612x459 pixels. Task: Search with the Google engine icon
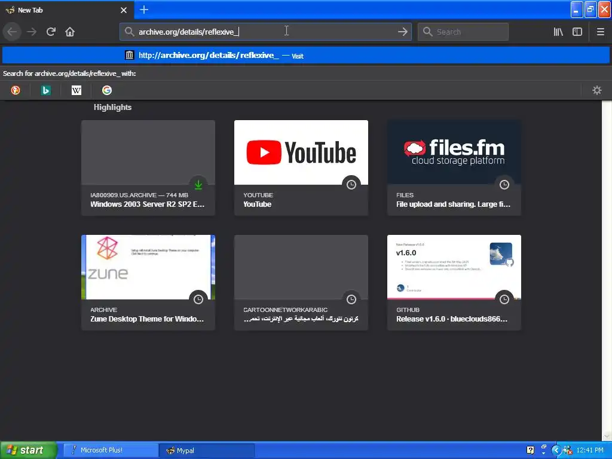click(106, 90)
